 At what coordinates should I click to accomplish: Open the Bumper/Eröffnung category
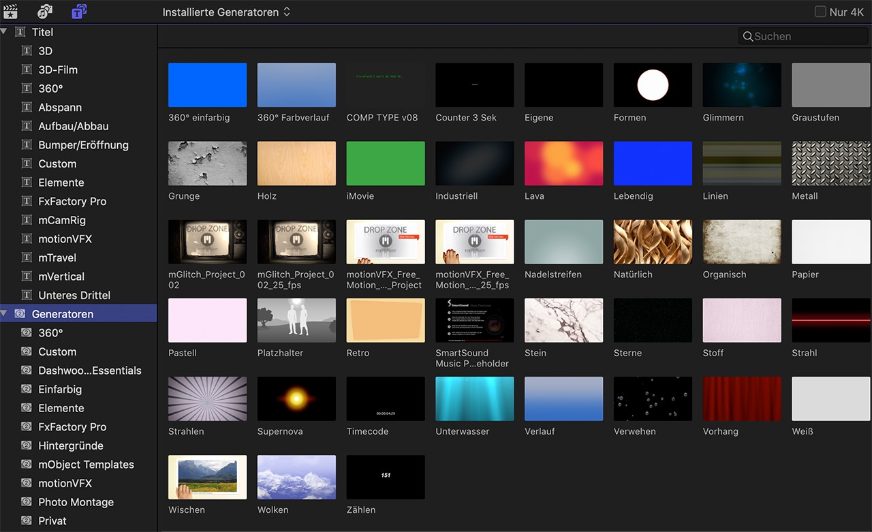pos(83,145)
